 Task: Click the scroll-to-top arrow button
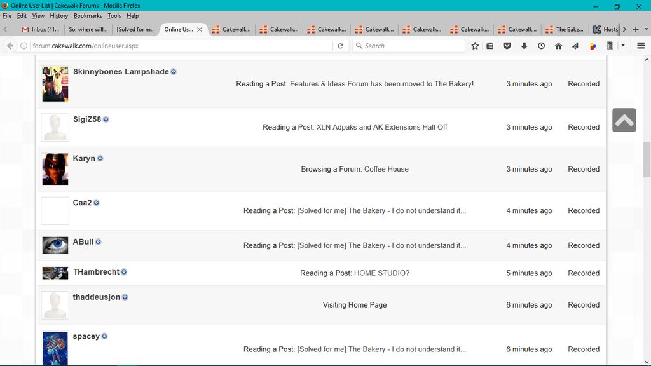(624, 120)
